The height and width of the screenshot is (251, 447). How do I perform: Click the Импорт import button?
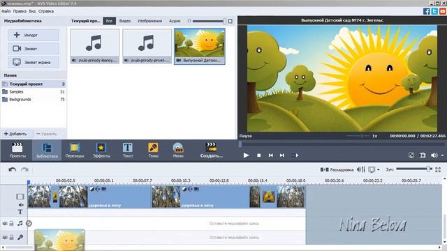(x=34, y=35)
